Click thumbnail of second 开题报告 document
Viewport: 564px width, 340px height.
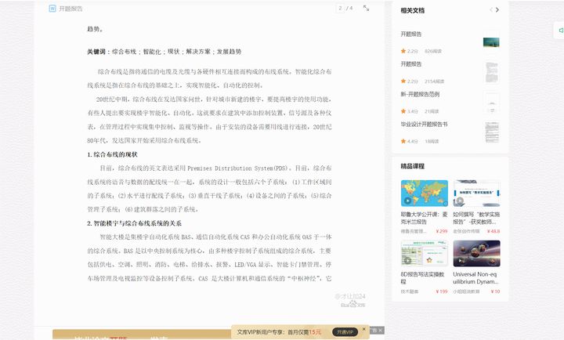492,72
